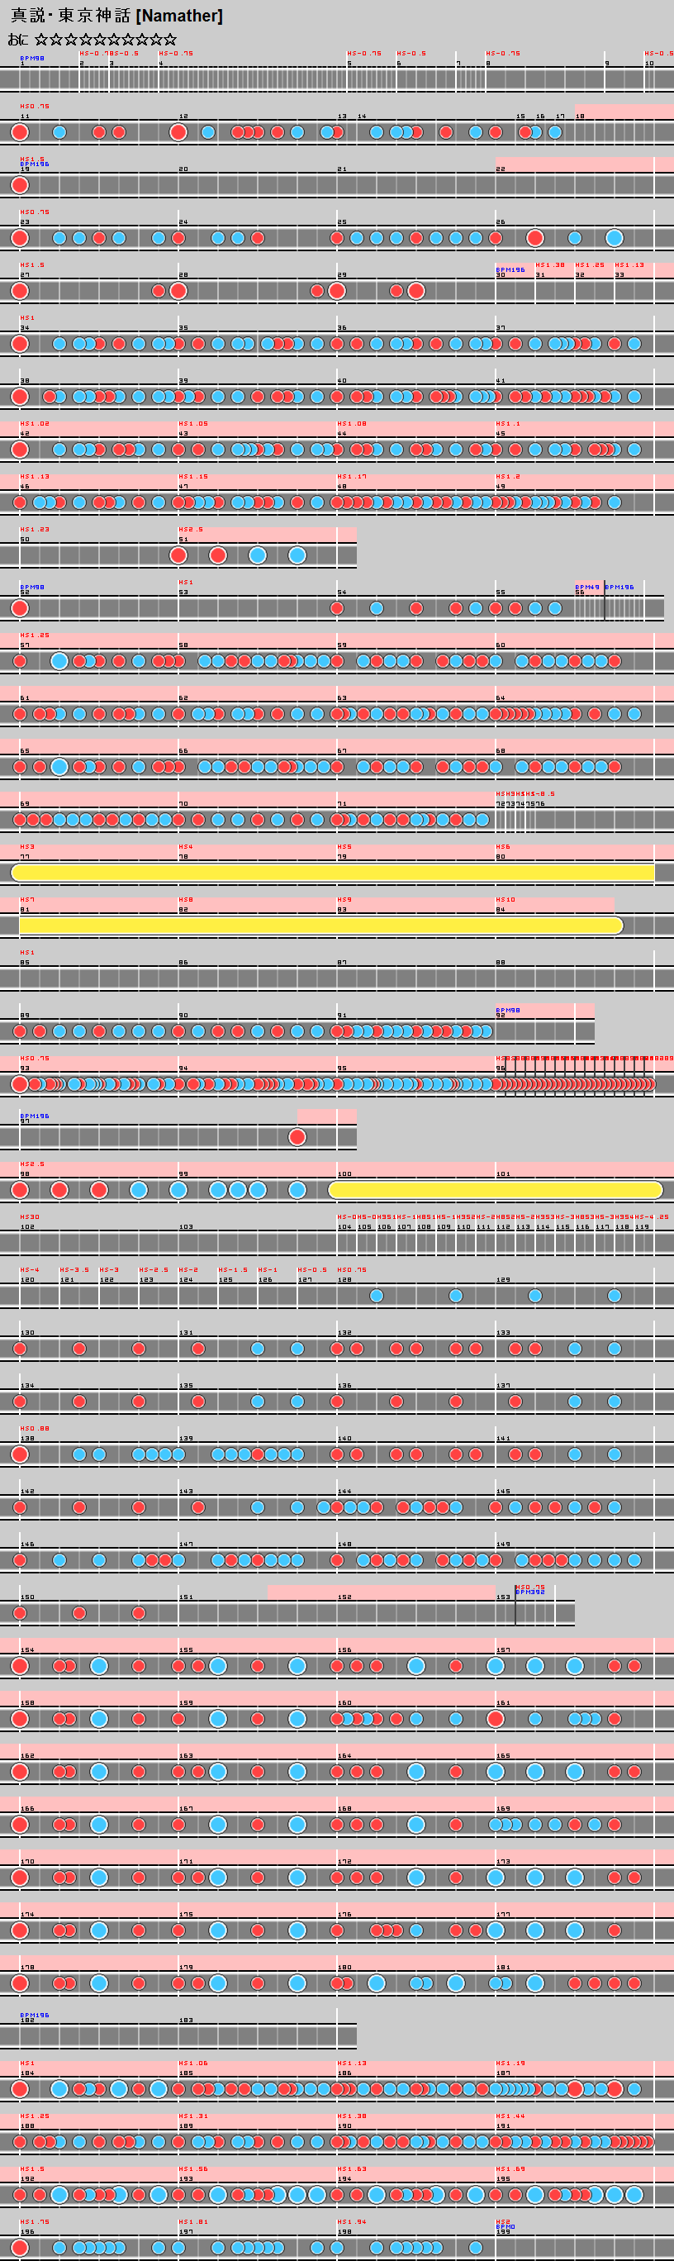
Task: Click the "HS1.44" scroll speed label
Action: (x=510, y=2116)
